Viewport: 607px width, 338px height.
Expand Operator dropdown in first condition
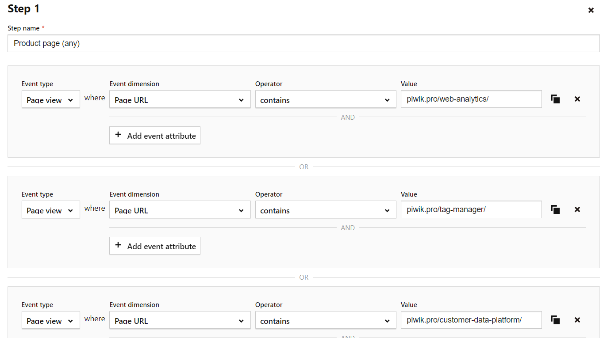pyautogui.click(x=325, y=99)
